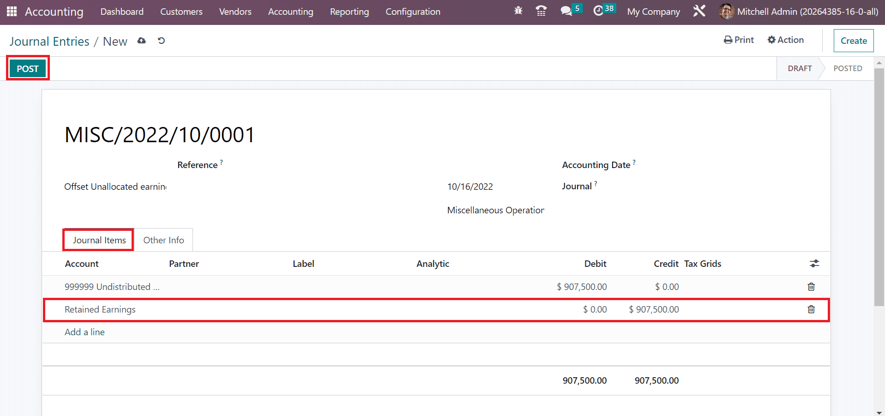This screenshot has width=885, height=416.
Task: Open the tools wrench icon
Action: (x=699, y=11)
